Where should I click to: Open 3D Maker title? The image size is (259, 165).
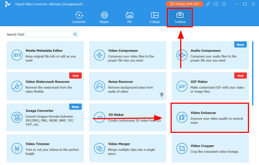[116, 115]
